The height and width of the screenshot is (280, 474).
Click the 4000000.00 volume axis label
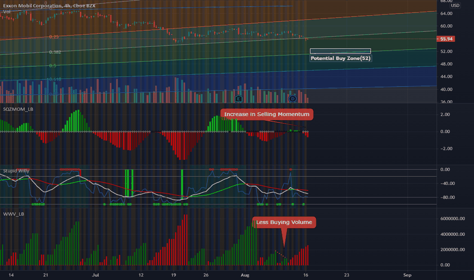(x=453, y=234)
